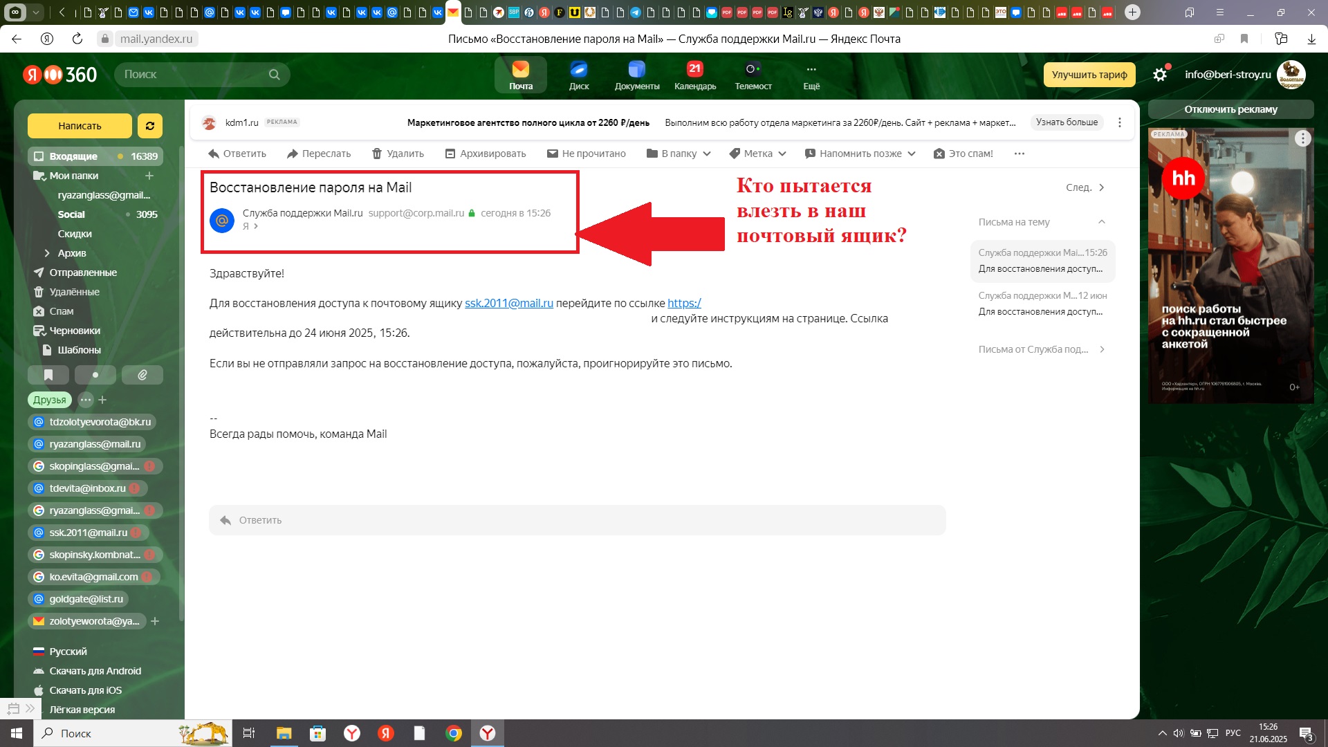
Task: Click Отключить рекламу button
Action: tap(1230, 109)
